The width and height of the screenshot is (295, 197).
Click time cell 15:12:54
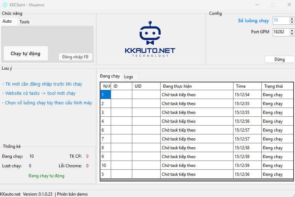pos(247,95)
